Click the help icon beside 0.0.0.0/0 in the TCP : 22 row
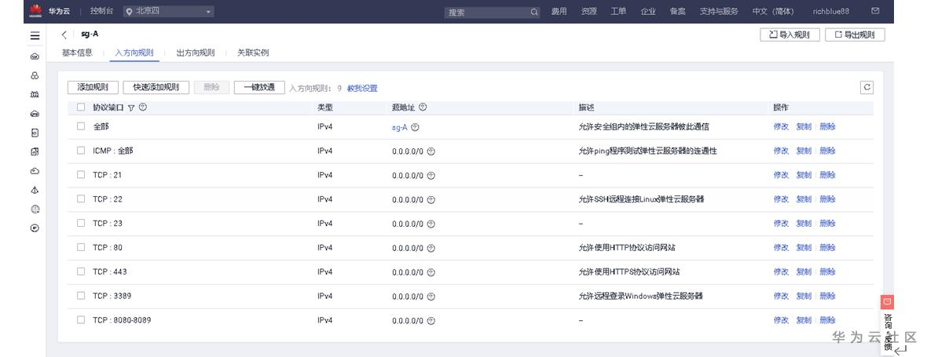Screen dimensions: 927x357 click(x=431, y=199)
